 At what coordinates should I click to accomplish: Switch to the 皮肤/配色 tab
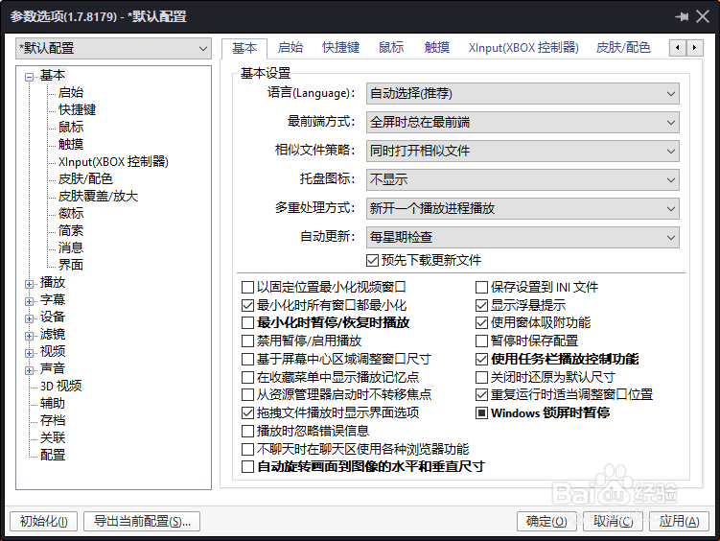623,47
